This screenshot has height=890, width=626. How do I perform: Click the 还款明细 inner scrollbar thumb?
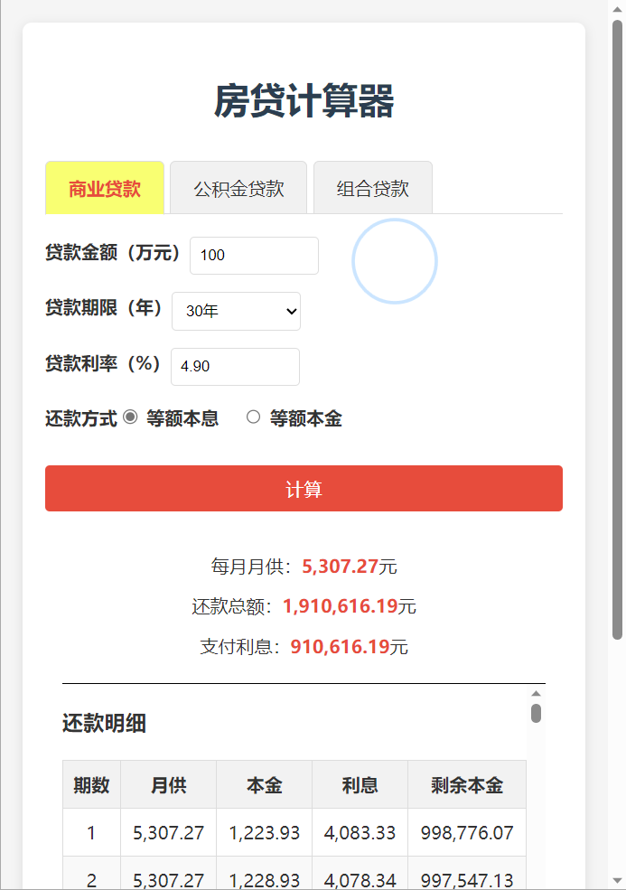[x=536, y=713]
